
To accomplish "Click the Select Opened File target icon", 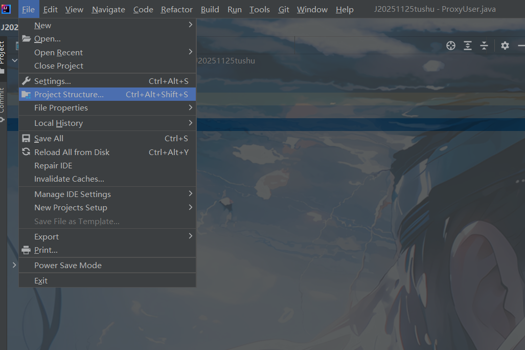I will click(x=451, y=46).
